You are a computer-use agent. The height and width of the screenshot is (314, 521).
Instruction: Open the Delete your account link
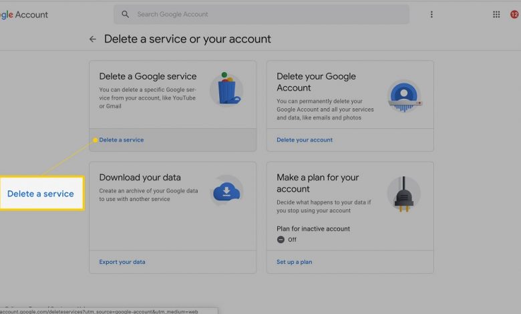[304, 140]
